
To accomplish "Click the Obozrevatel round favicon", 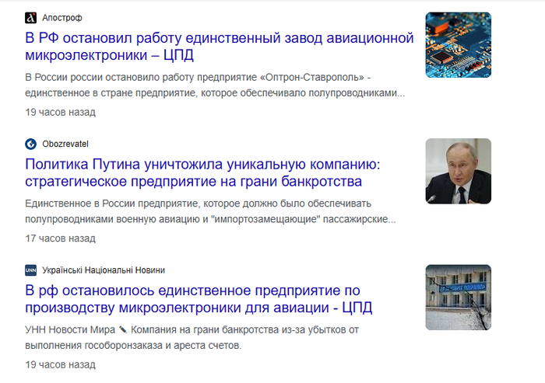I will click(31, 144).
